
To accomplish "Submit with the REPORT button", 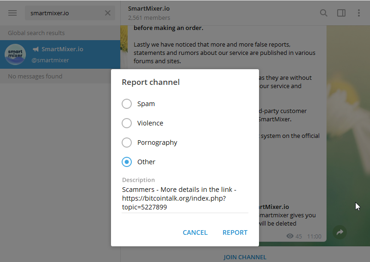I will pos(235,232).
